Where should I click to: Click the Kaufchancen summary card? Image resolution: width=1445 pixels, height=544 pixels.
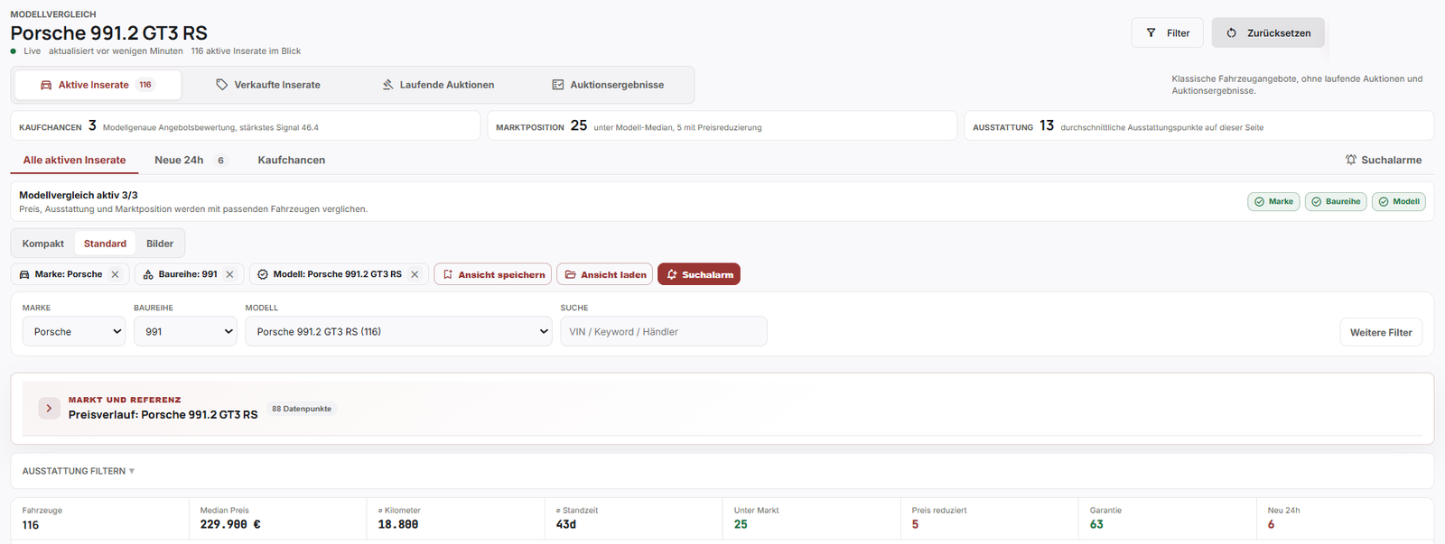246,126
